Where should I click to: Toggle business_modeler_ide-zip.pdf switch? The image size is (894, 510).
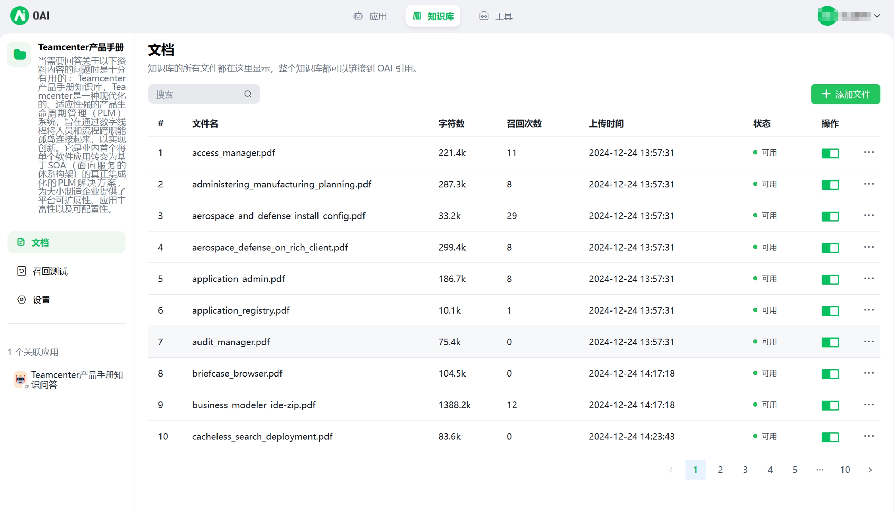[830, 405]
